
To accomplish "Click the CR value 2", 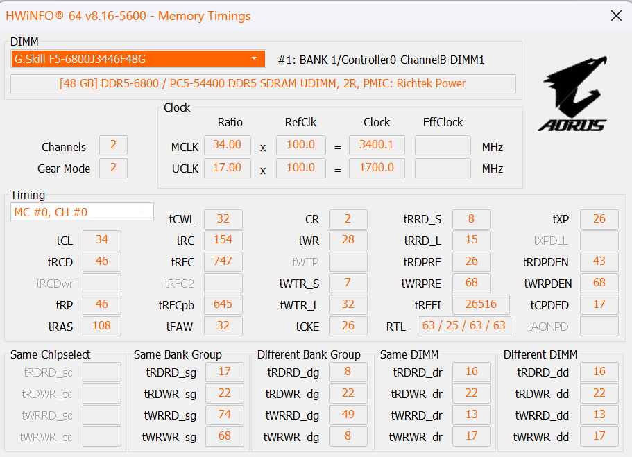I will pyautogui.click(x=348, y=219).
